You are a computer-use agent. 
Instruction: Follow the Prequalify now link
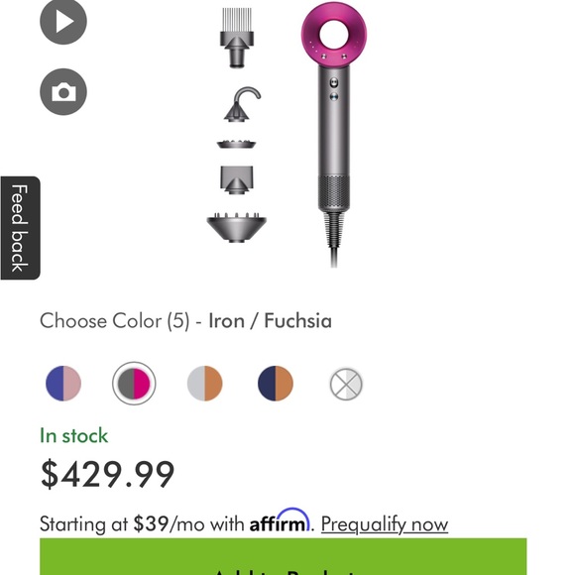(385, 523)
